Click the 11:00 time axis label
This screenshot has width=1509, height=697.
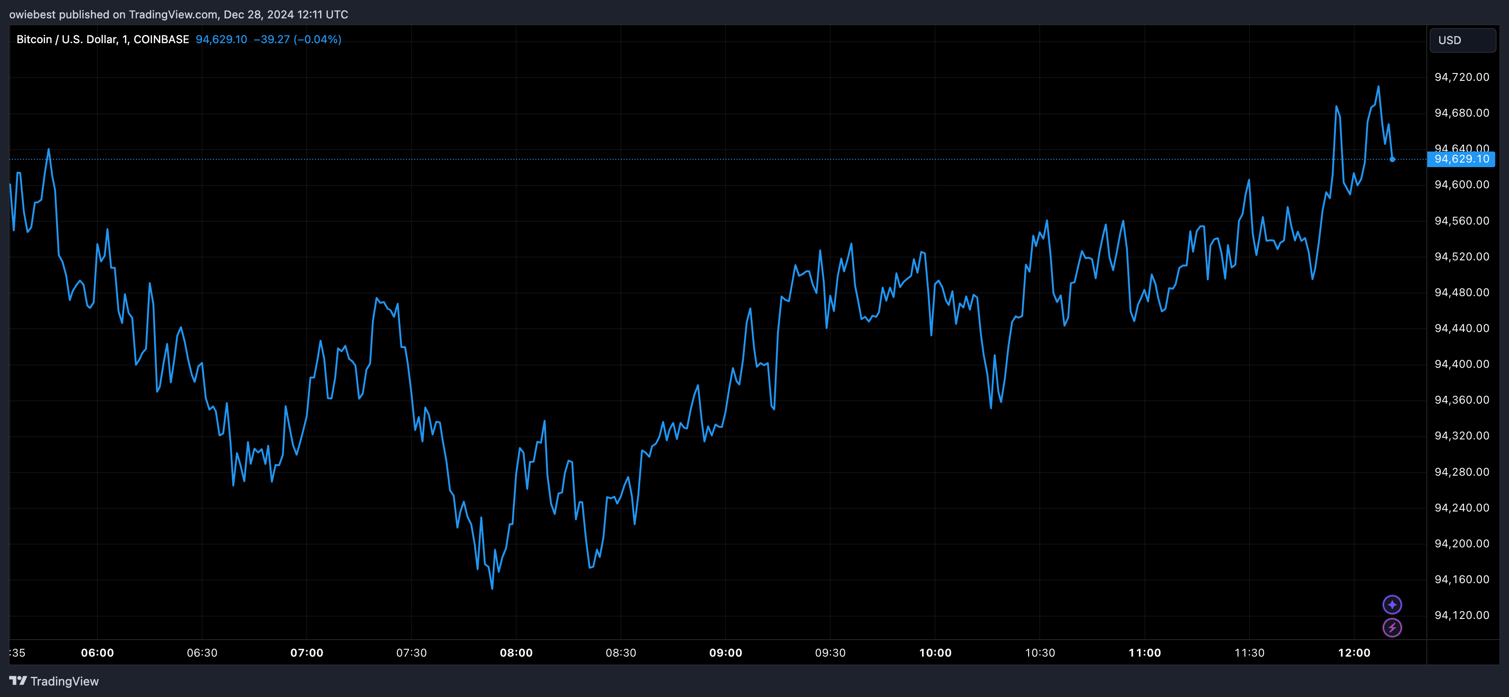pos(1145,652)
